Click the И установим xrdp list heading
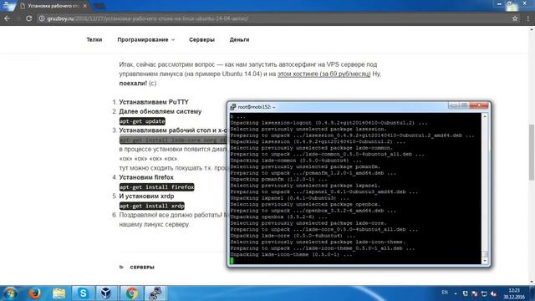Screen dimensions: 535x301 point(146,196)
